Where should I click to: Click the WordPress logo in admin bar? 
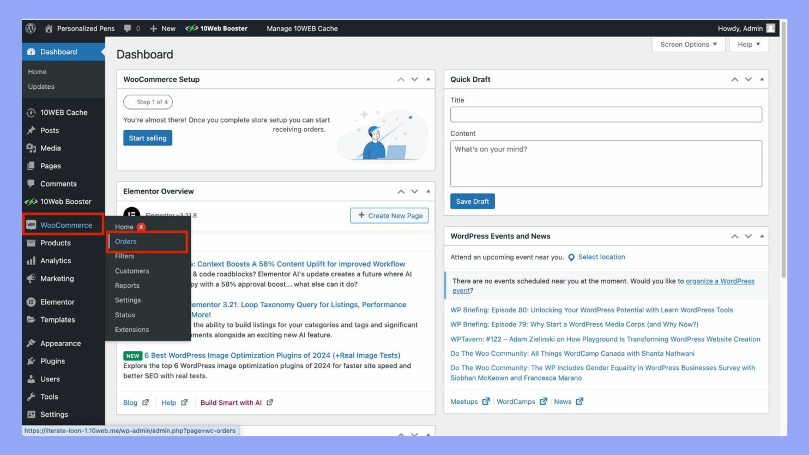pos(31,28)
